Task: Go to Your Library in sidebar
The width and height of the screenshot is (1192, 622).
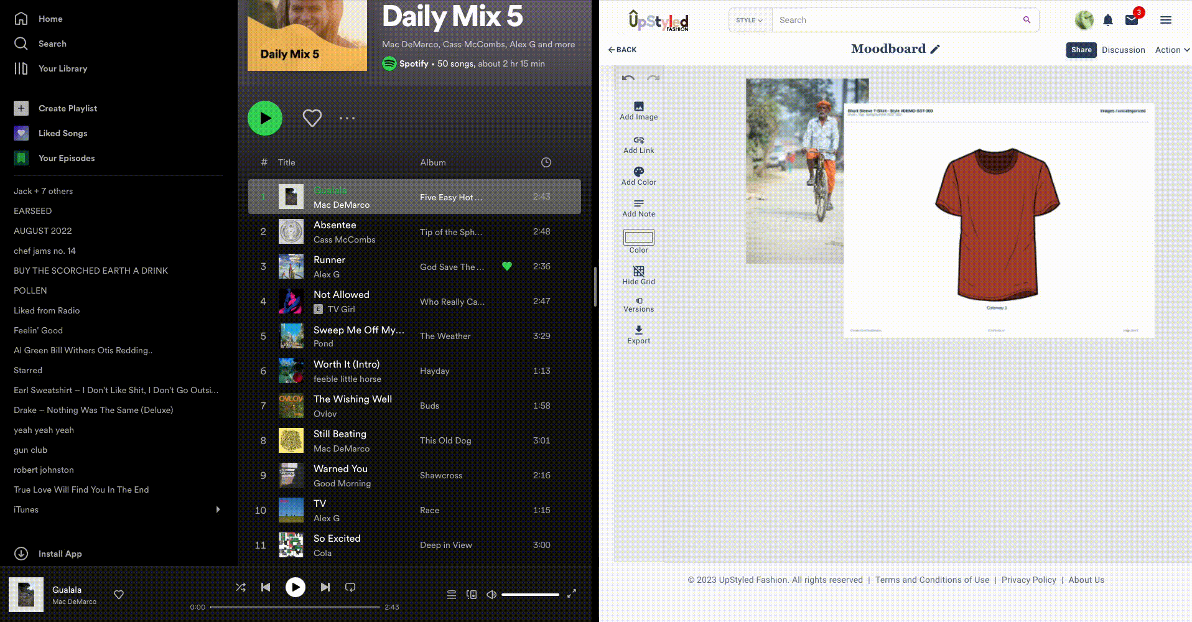Action: pyautogui.click(x=62, y=68)
